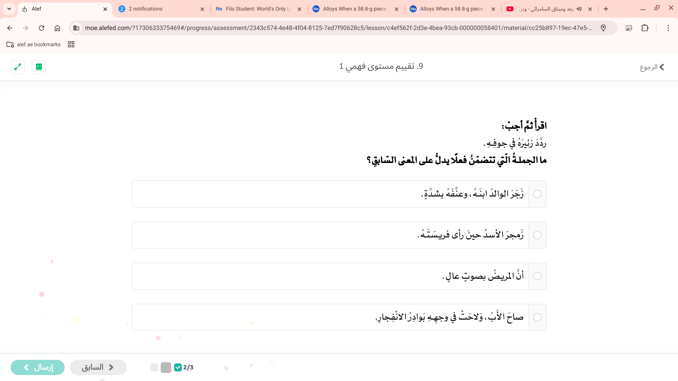Mute audio icon on YouTube tab
Screen dimensions: 678x381
[579, 9]
